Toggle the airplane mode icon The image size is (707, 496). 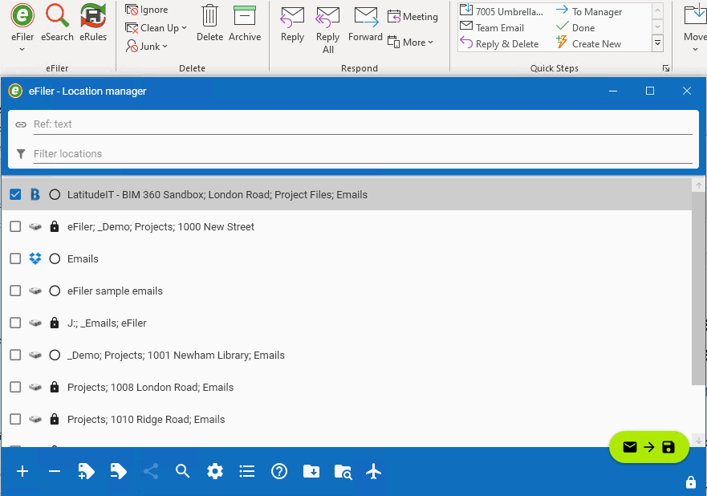pos(373,472)
